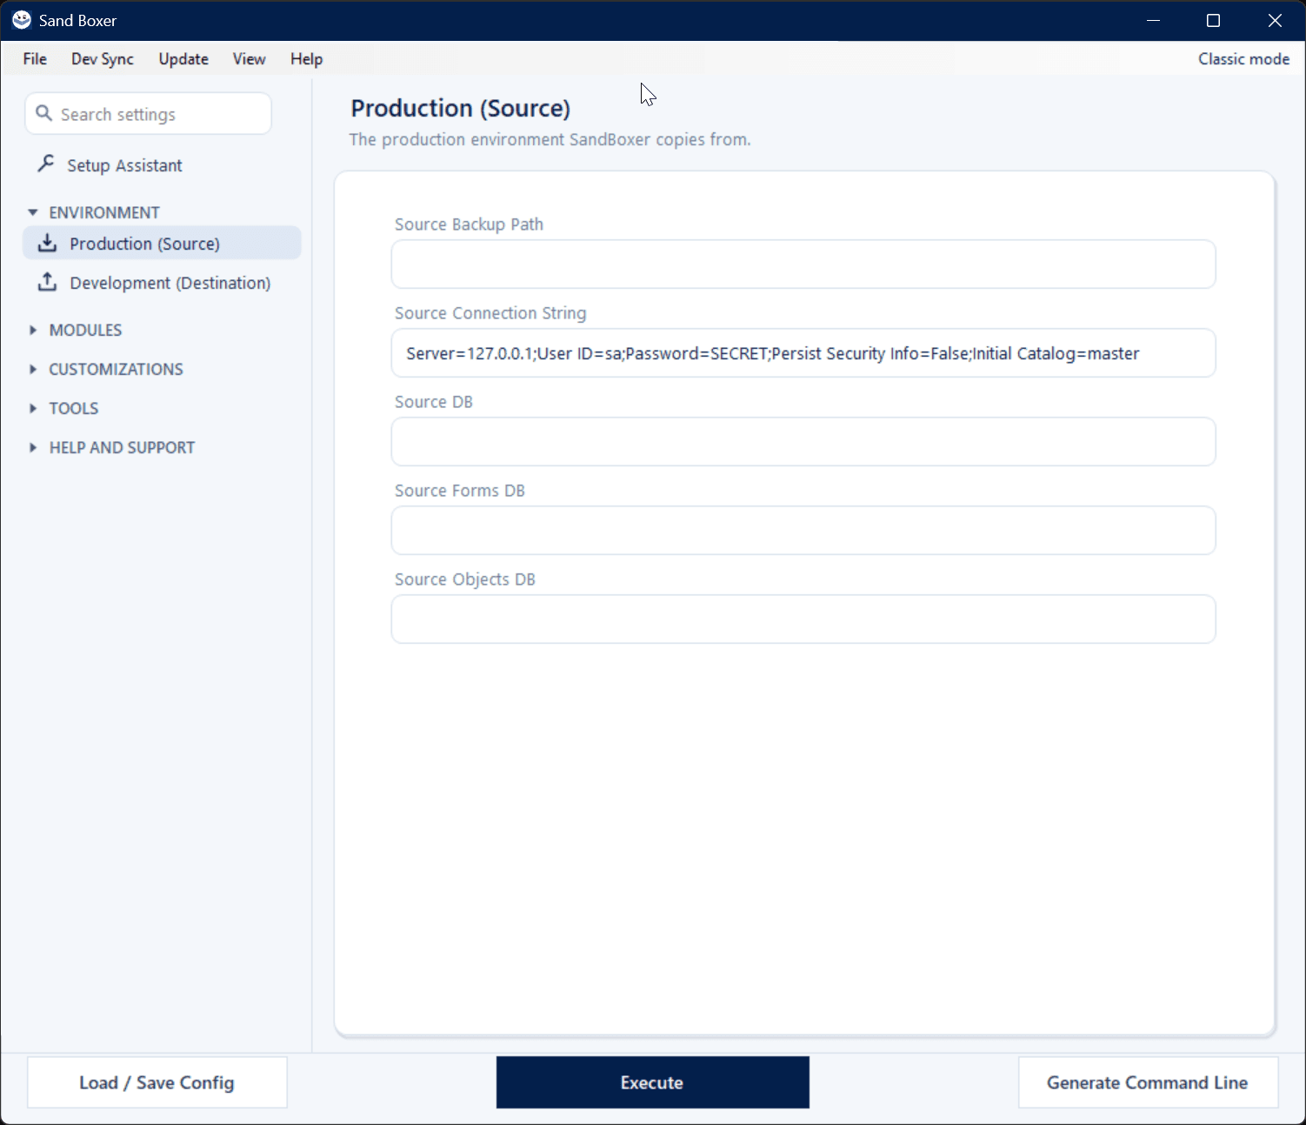Click the MODULES section label

click(85, 330)
